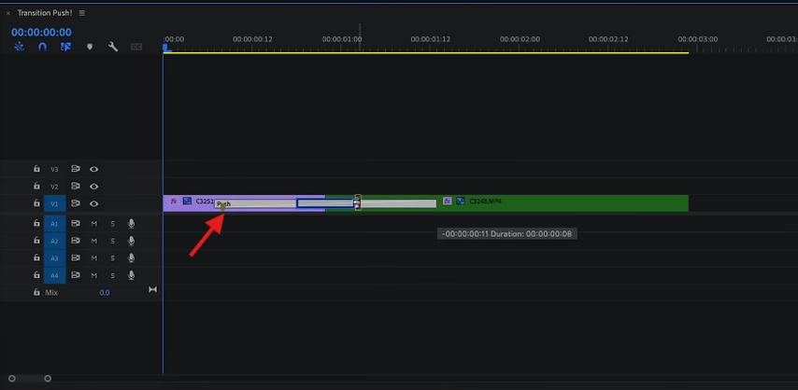Toggle lock on the Mix track
798x390 pixels.
click(36, 292)
